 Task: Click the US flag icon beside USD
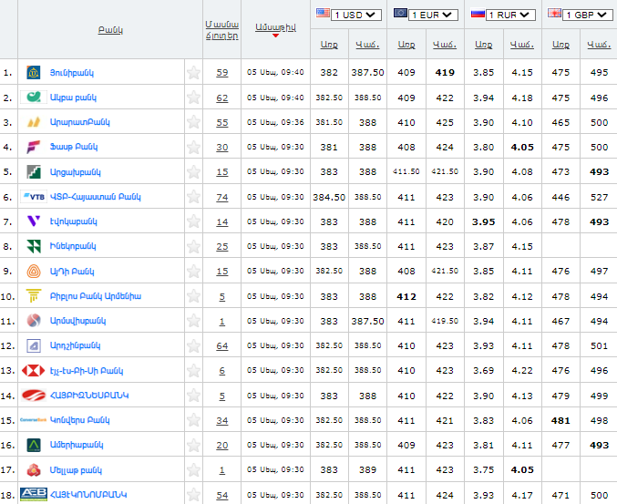click(323, 13)
